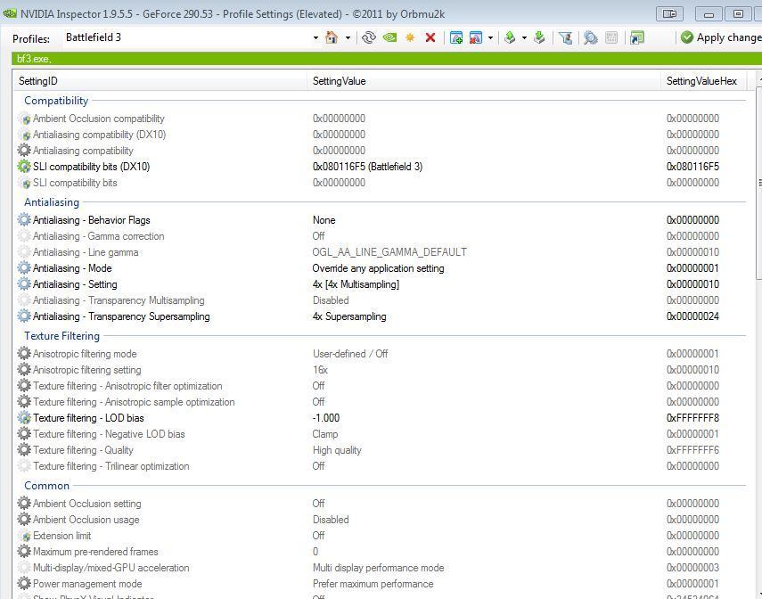Select Texture filtering - Negative LOD bias row
The width and height of the screenshot is (762, 599).
click(381, 434)
